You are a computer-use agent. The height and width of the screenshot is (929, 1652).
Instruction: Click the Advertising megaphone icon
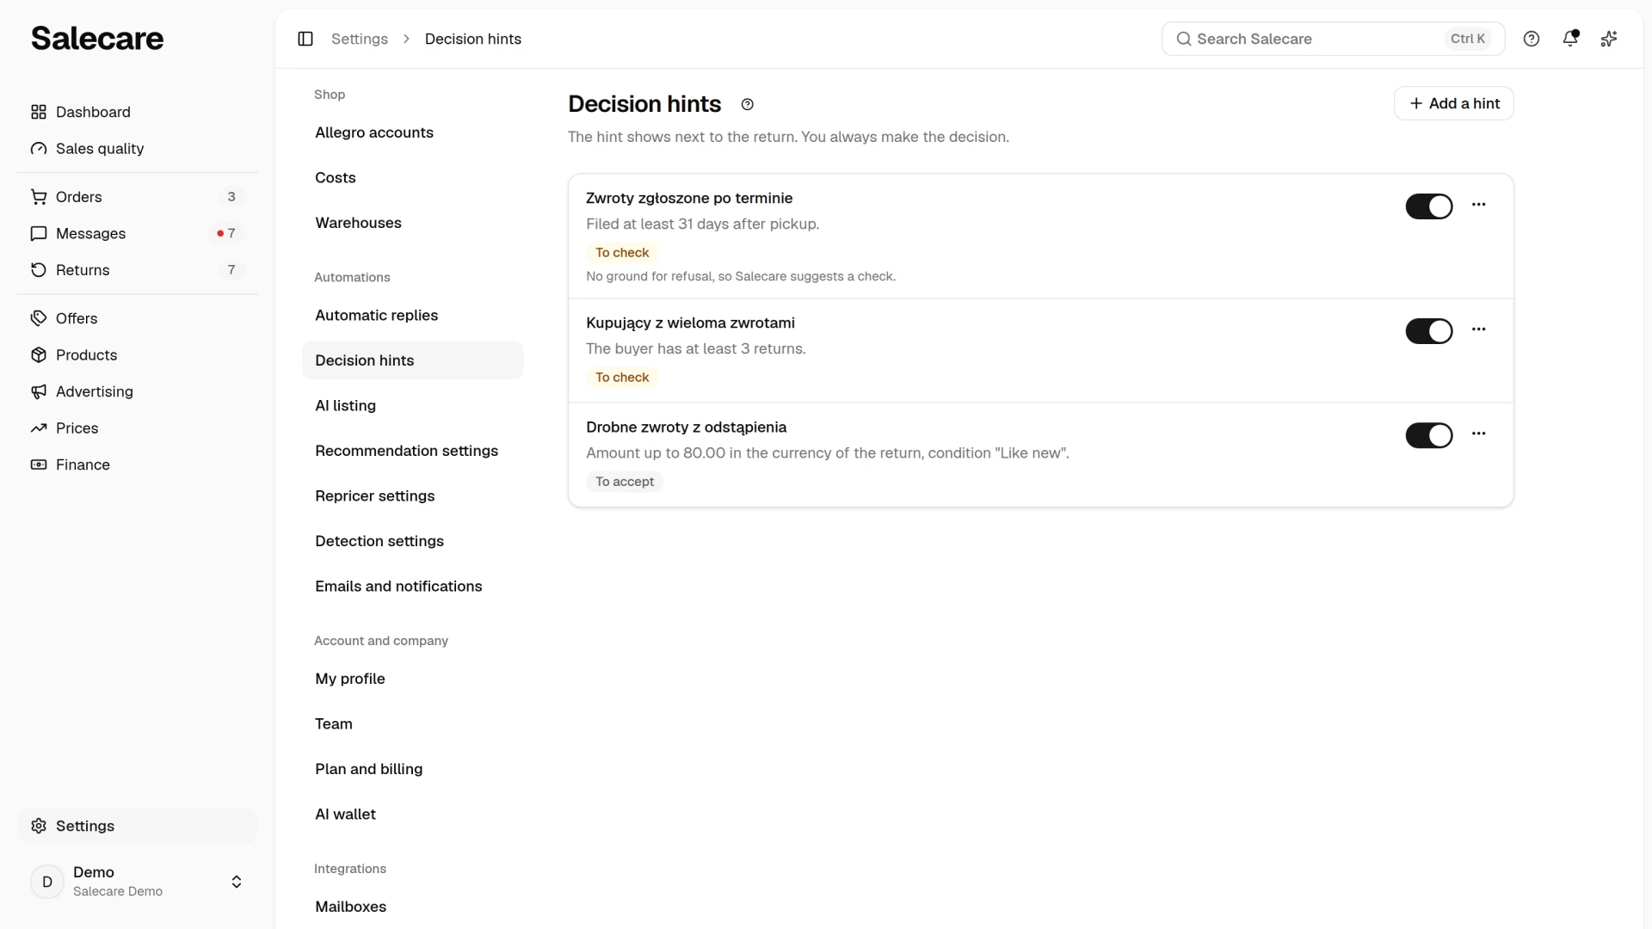point(39,391)
